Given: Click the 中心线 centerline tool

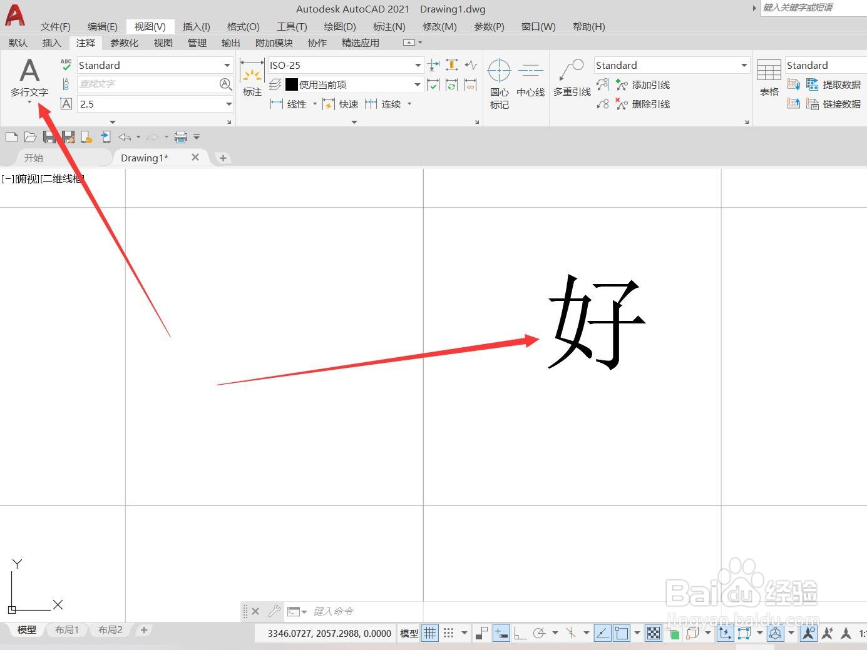Looking at the screenshot, I should click(x=530, y=78).
